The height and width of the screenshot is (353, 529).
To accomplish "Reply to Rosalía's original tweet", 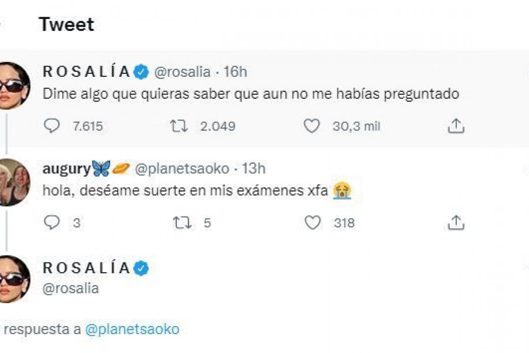I will (52, 127).
